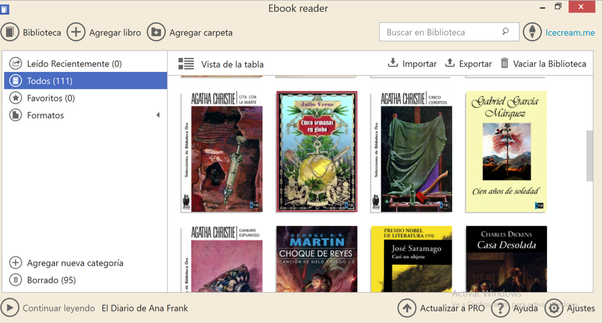Click the Ayuda question mark icon
Viewport: 603px width, 323px height.
[500, 308]
